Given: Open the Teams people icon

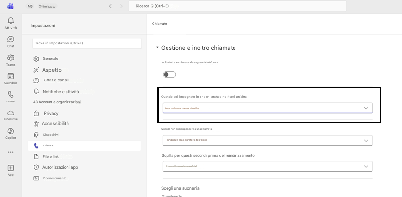Looking at the screenshot, I should pos(11,58).
